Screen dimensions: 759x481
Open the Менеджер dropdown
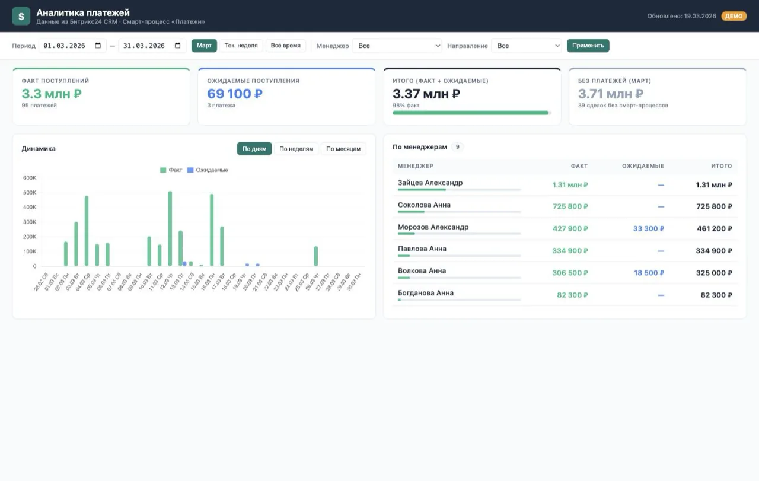(397, 46)
